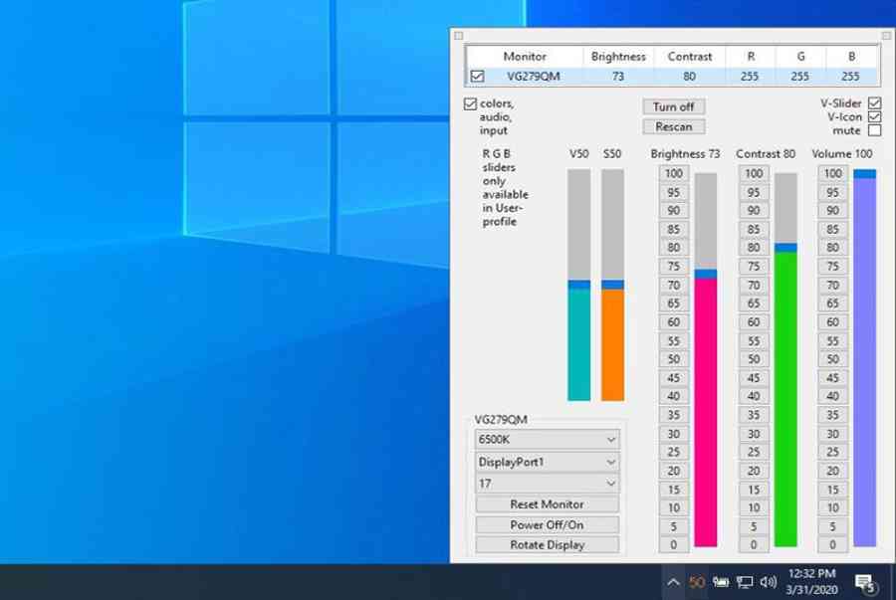Click the 40 preset in the Volume column

pos(832,396)
